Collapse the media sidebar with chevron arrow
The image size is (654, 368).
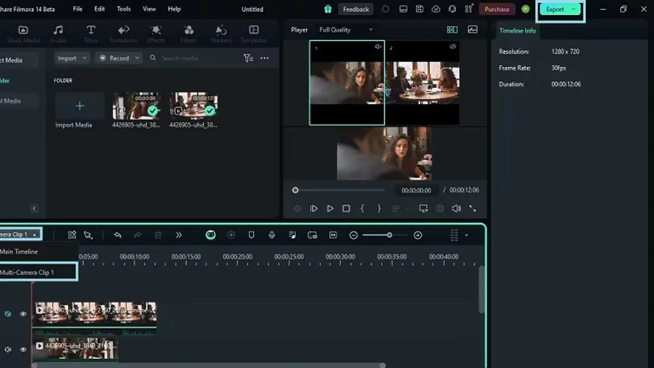(x=34, y=209)
